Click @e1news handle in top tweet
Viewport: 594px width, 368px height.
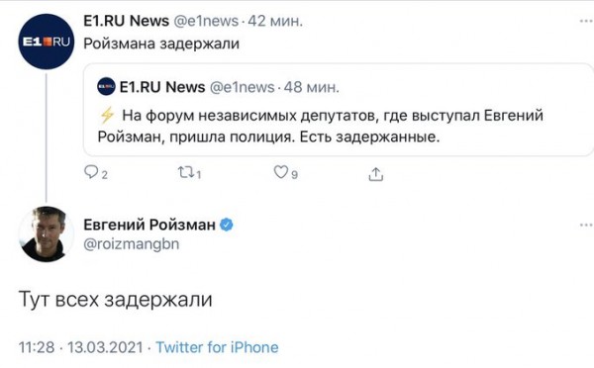click(206, 21)
